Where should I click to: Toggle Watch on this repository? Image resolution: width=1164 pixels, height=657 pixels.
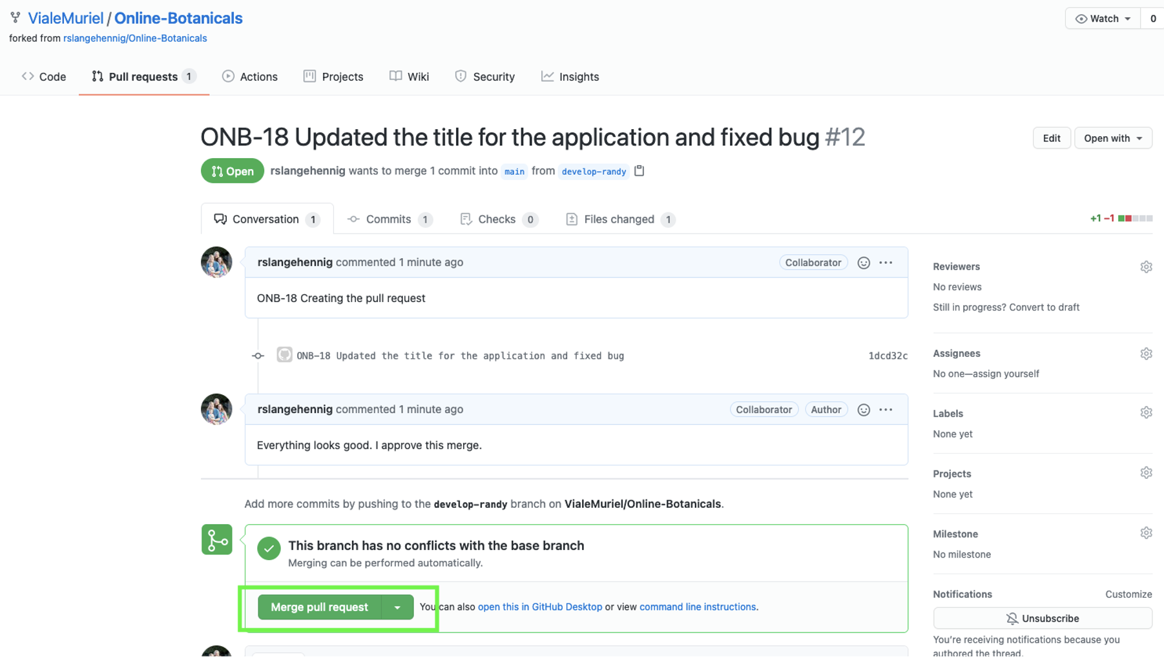(x=1103, y=19)
